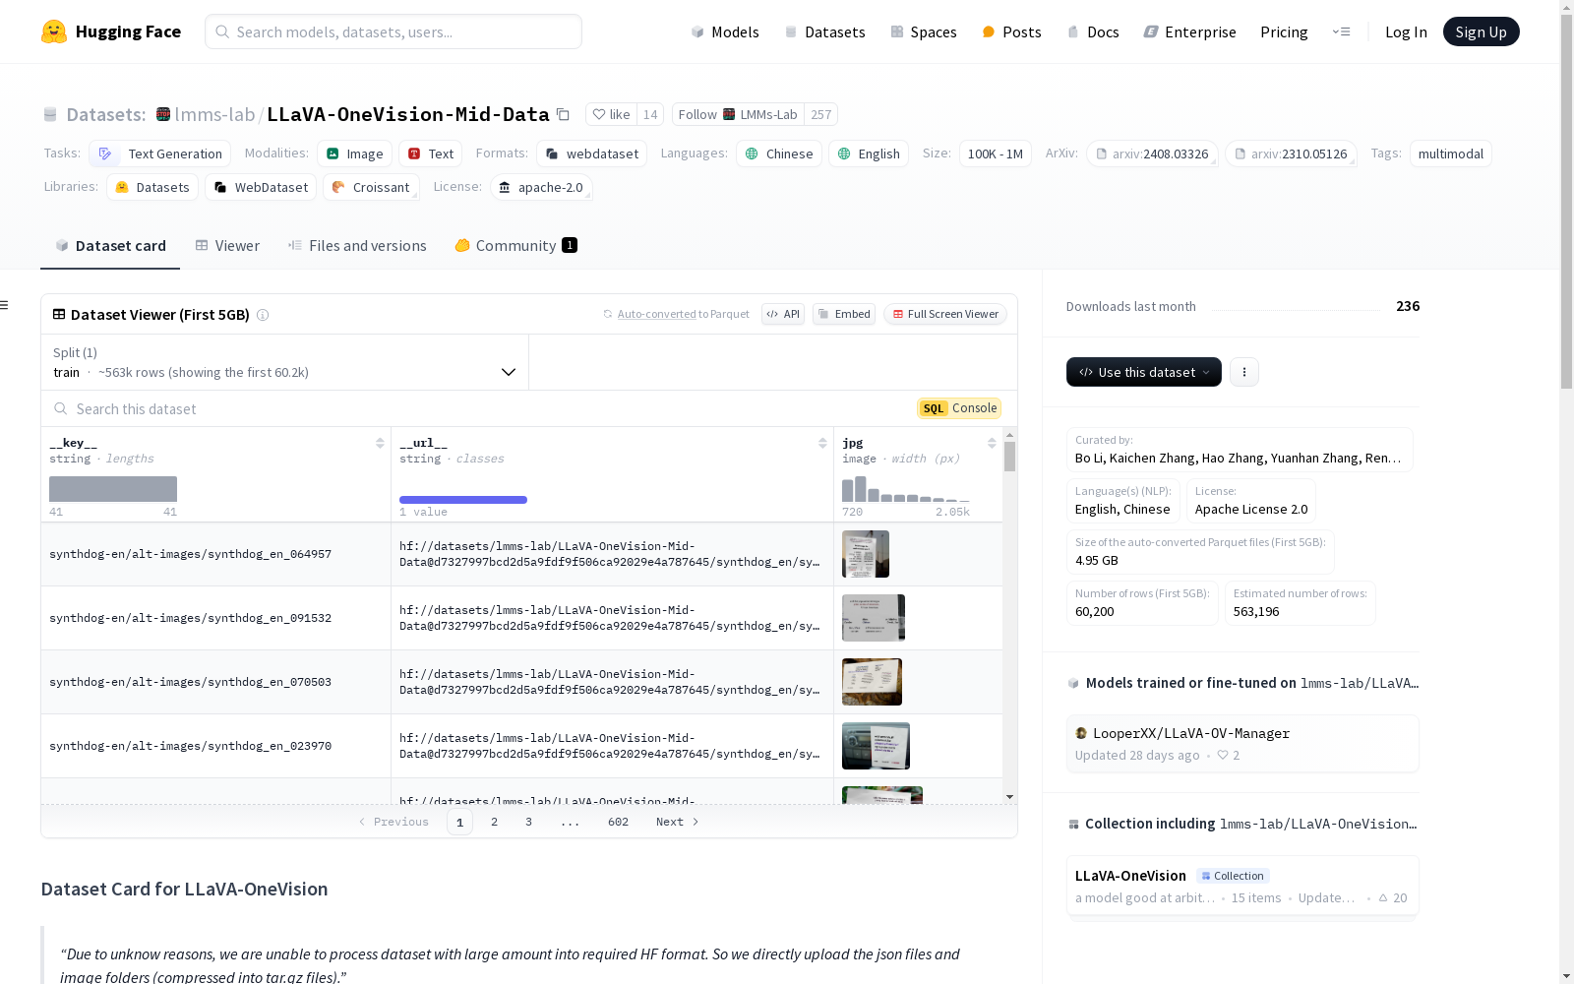Open the Use this dataset dropdown
1574x984 pixels.
(1144, 372)
